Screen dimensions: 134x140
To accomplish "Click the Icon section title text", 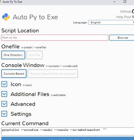I will click(16, 84).
